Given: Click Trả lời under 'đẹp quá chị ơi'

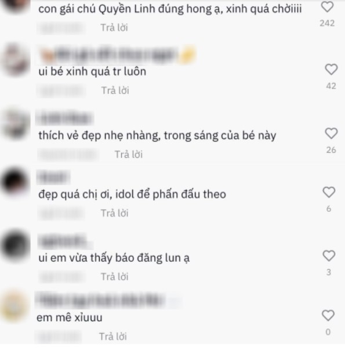Looking at the screenshot, I should 115,213.
